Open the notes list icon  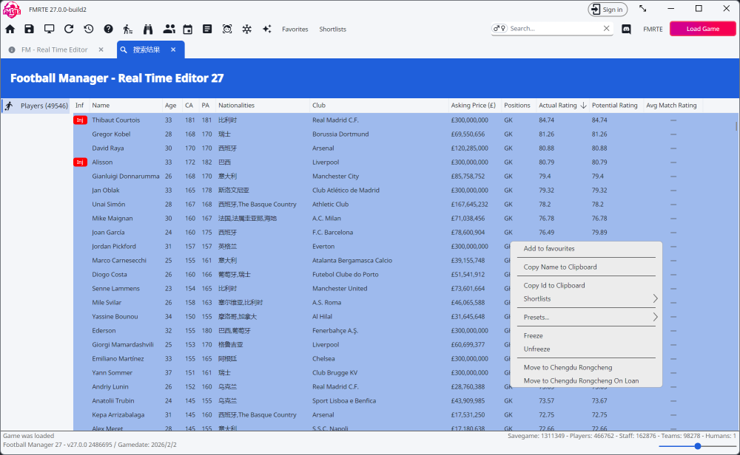(x=207, y=30)
